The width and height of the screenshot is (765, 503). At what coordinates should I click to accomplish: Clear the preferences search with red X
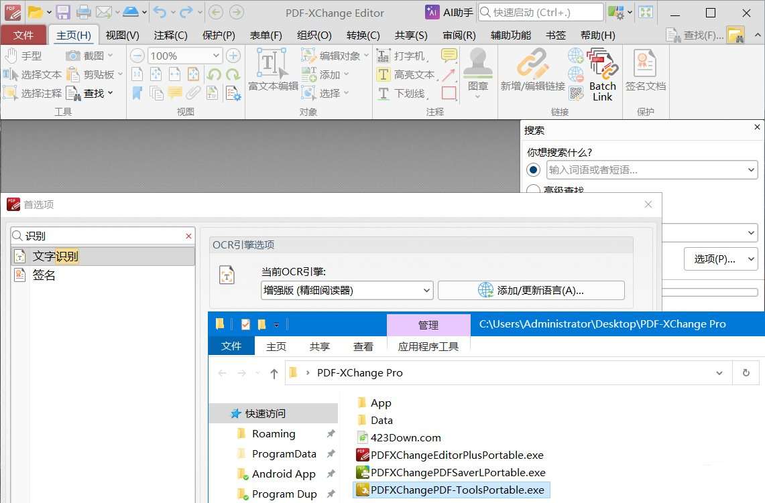coord(189,236)
